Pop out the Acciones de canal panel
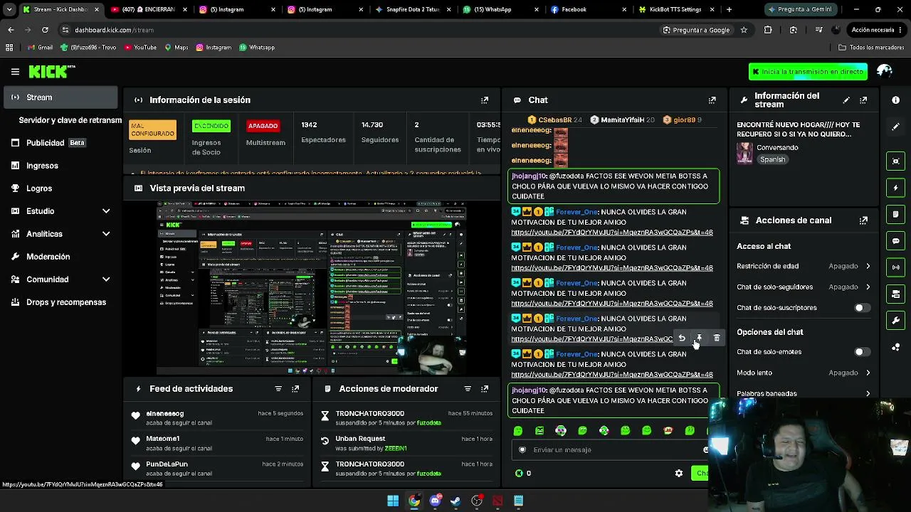 click(x=863, y=220)
